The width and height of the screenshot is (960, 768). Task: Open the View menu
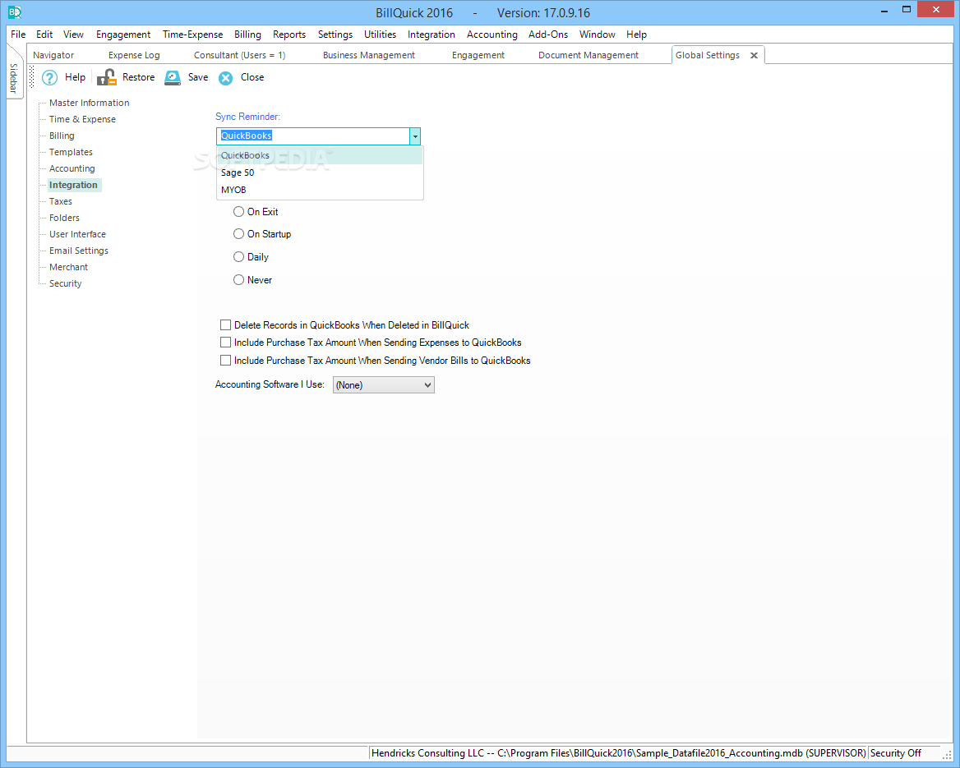click(x=73, y=34)
